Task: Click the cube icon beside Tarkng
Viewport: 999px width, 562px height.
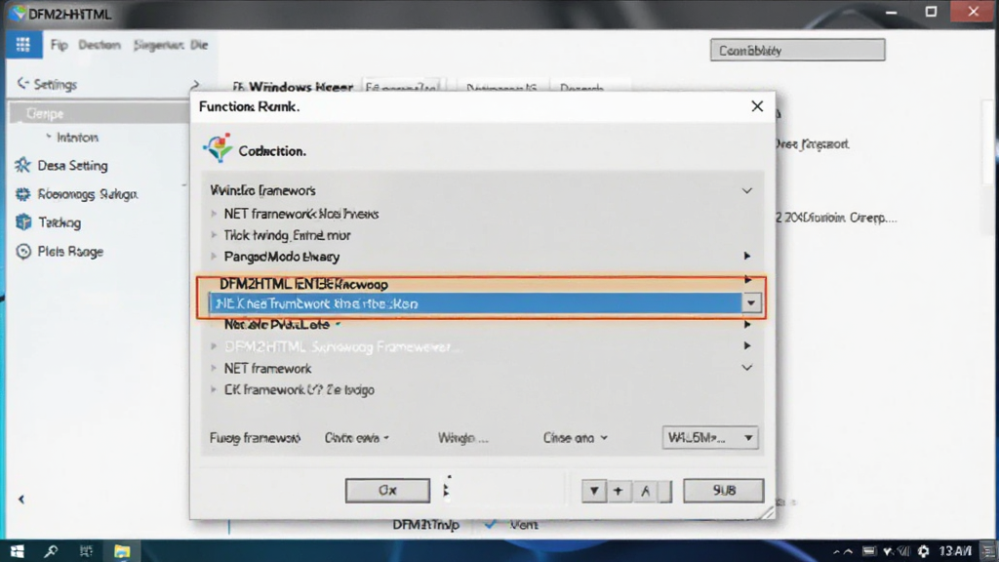Action: 23,222
